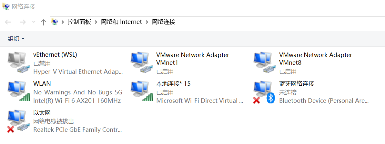Expand the chevron before 控制面板

tap(63, 22)
